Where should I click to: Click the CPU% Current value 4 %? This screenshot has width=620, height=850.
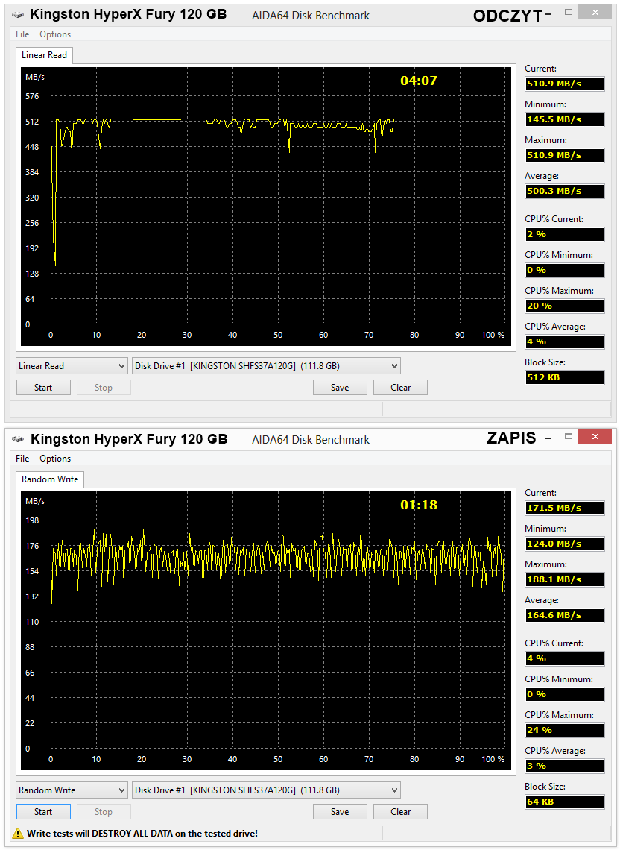pyautogui.click(x=564, y=659)
